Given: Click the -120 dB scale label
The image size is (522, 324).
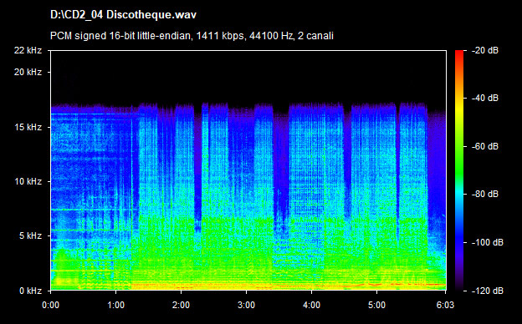Looking at the screenshot, I should 487,291.
